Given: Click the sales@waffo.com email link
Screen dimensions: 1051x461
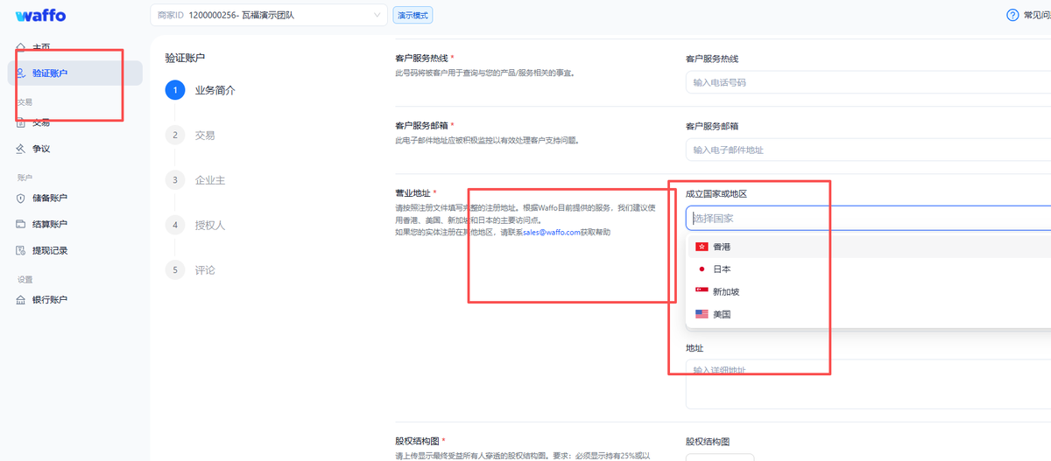Looking at the screenshot, I should click(552, 232).
